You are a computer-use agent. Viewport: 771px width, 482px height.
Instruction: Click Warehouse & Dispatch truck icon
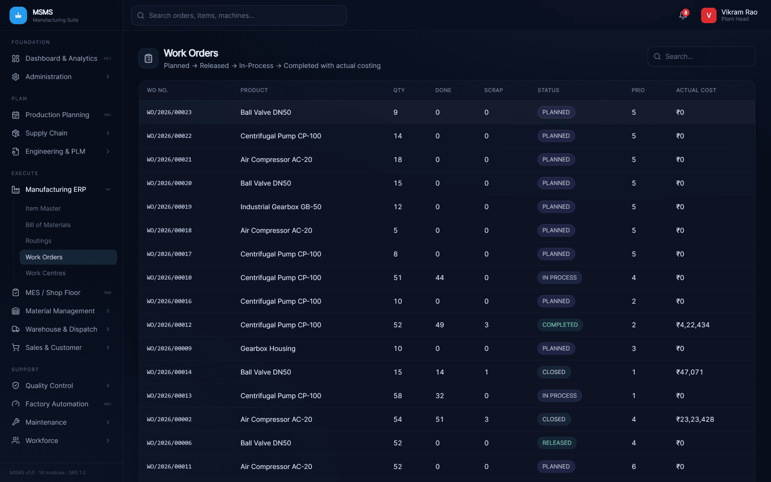16,329
